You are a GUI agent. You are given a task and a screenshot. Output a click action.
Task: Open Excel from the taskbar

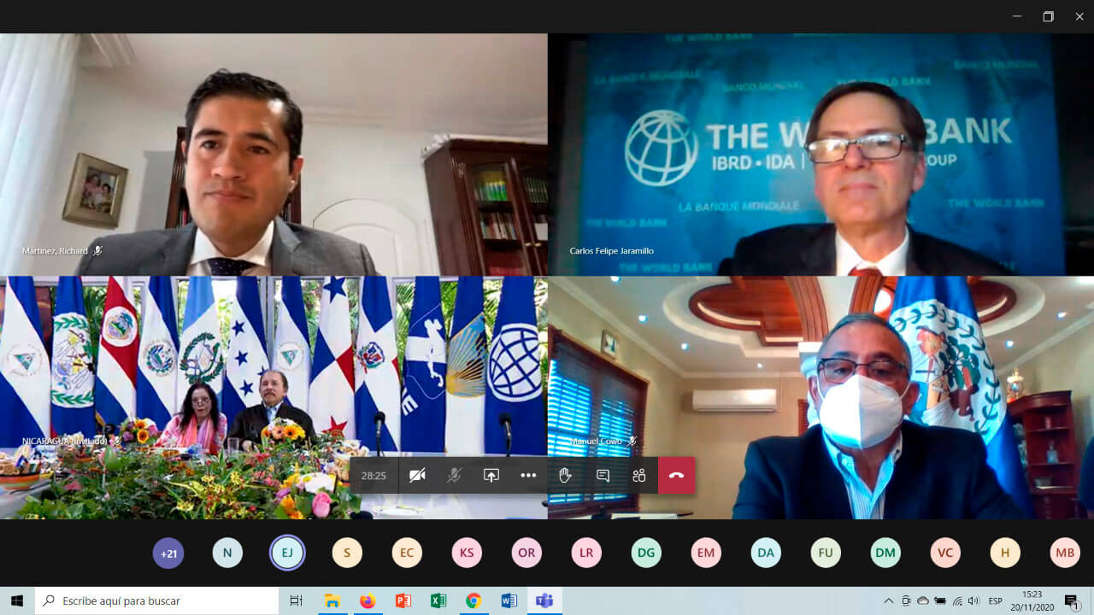point(438,601)
